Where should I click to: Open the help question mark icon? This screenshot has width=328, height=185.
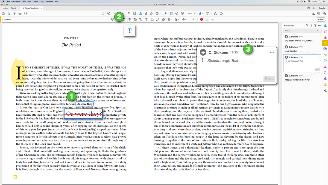click(308, 8)
